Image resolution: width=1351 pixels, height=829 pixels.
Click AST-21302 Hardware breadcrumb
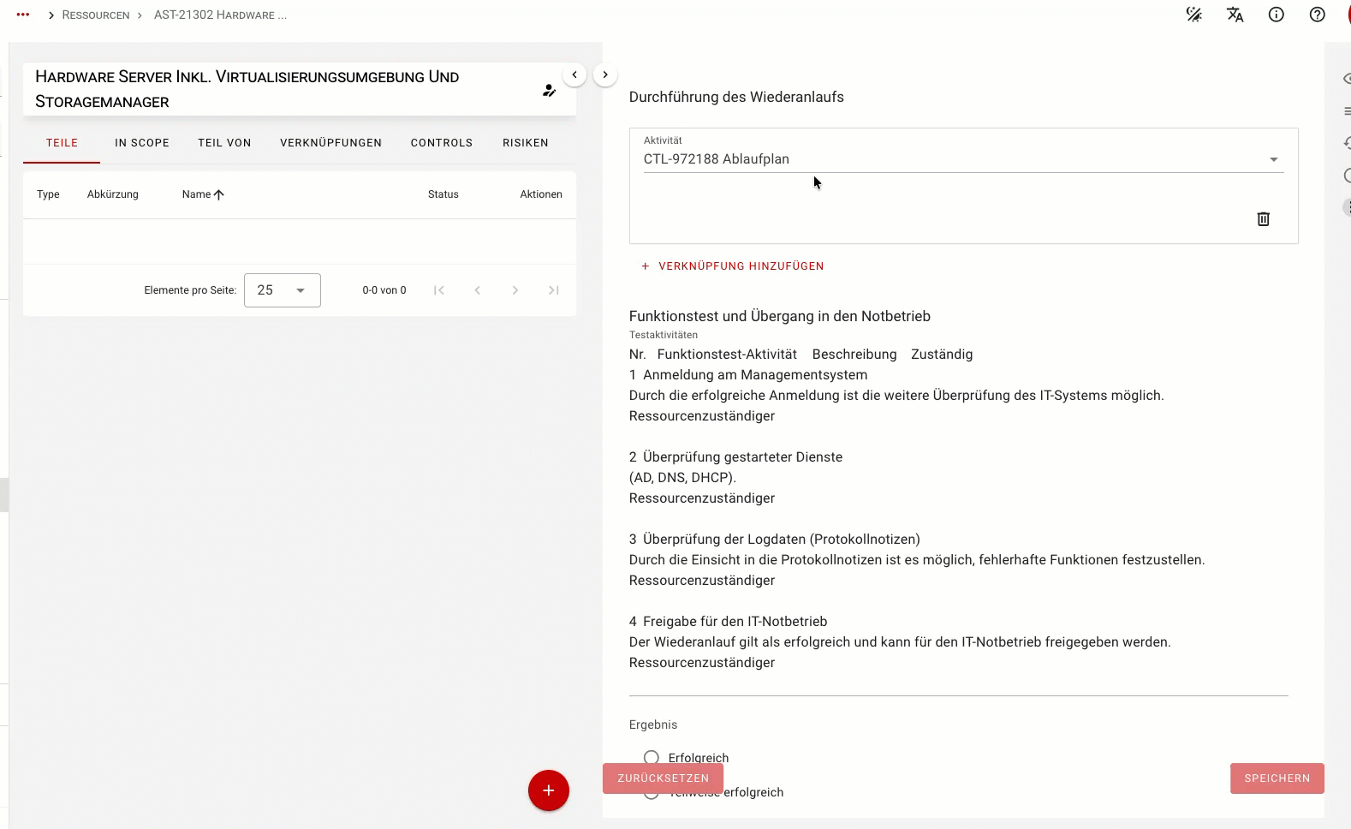tap(220, 15)
